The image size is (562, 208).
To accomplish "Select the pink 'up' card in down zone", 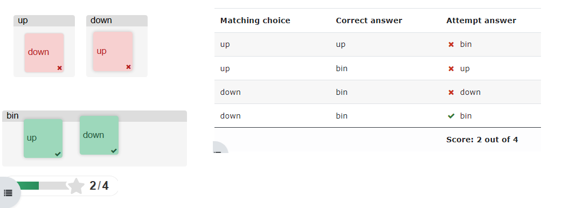I will click(x=113, y=51).
